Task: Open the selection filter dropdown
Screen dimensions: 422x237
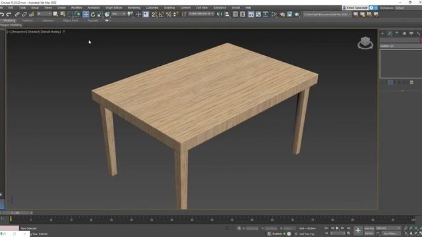Action: pos(44,14)
